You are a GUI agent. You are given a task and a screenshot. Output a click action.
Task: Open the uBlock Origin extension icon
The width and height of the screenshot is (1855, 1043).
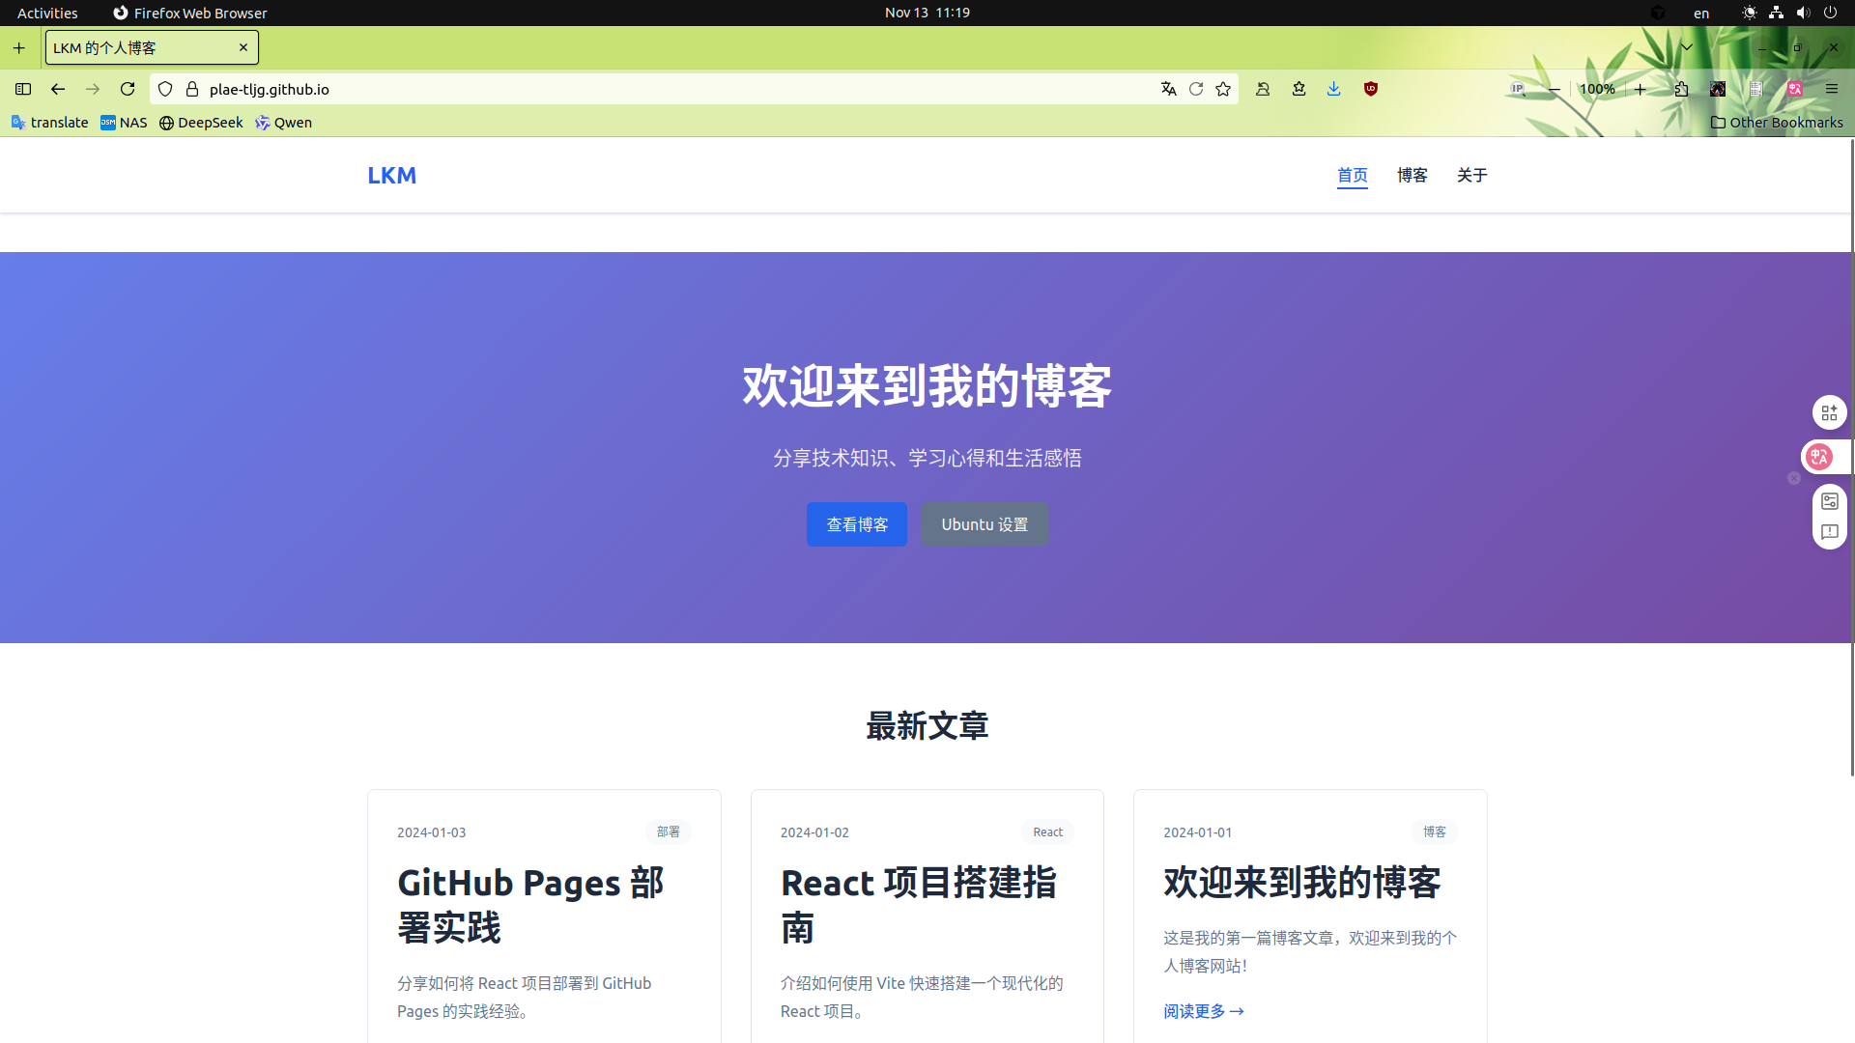(x=1371, y=88)
